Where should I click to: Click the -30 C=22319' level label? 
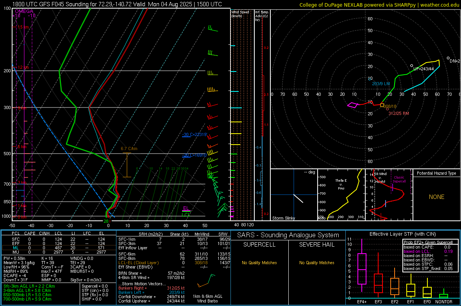pyautogui.click(x=195, y=134)
